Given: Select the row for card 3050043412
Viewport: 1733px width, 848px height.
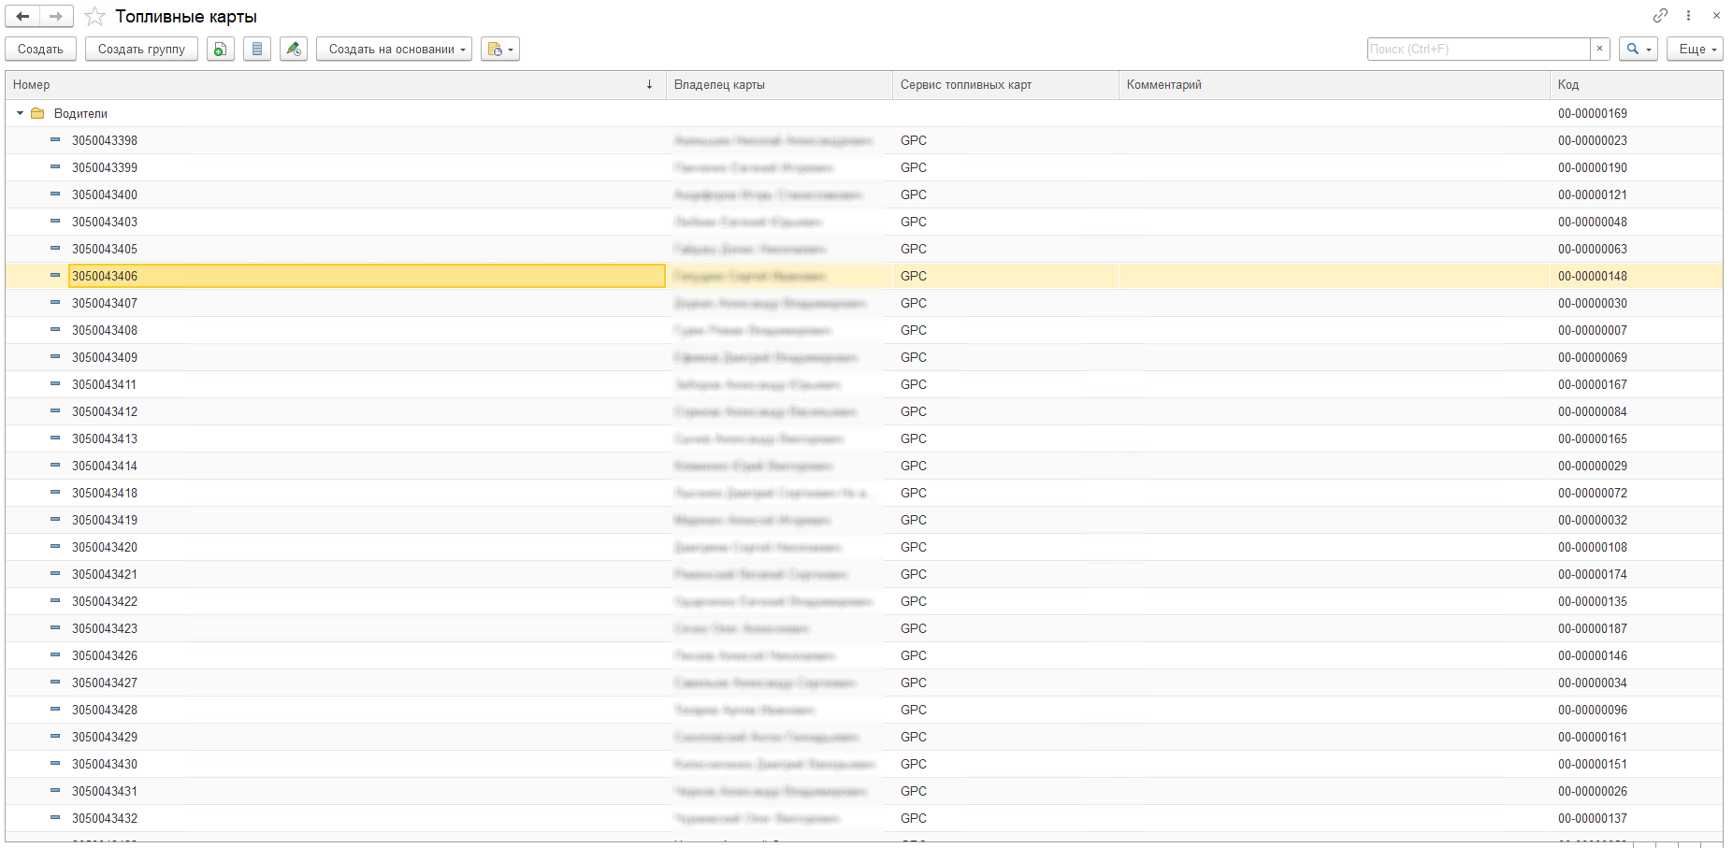Looking at the screenshot, I should point(105,412).
